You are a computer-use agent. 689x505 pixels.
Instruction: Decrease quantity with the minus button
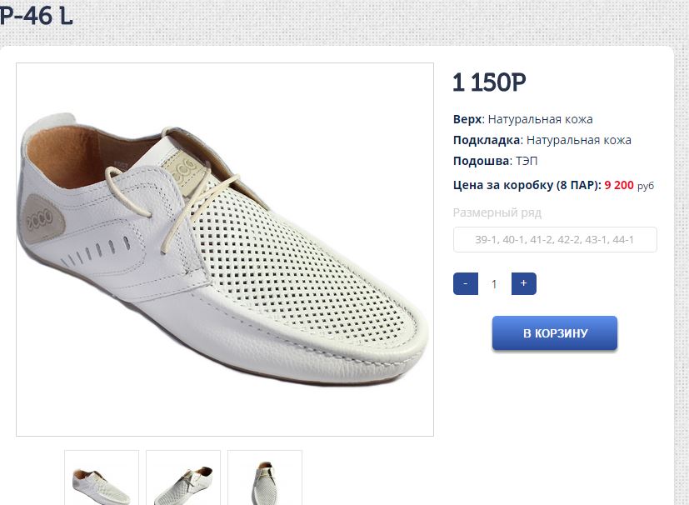point(465,284)
